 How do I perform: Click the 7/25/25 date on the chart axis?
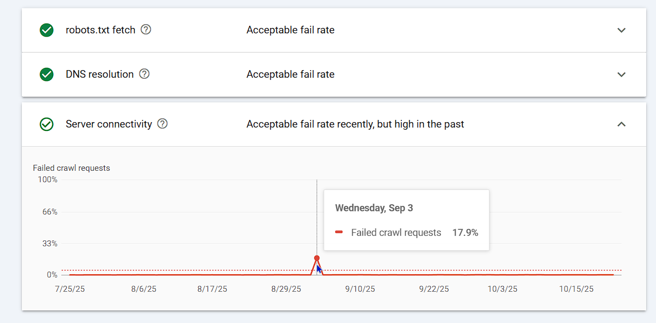(70, 289)
